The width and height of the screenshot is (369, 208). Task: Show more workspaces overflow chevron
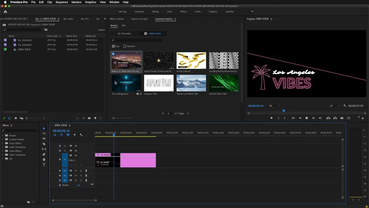coord(252,11)
